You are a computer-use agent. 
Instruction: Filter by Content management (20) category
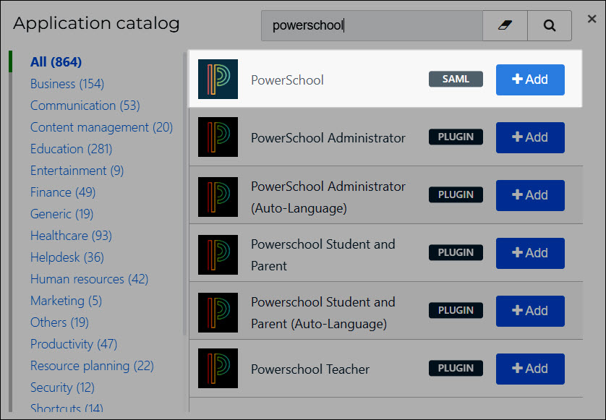[102, 127]
